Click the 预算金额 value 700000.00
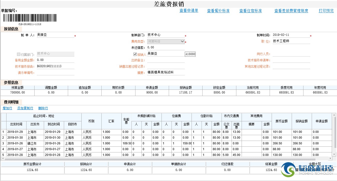This screenshot has height=181, width=337. pos(18,93)
